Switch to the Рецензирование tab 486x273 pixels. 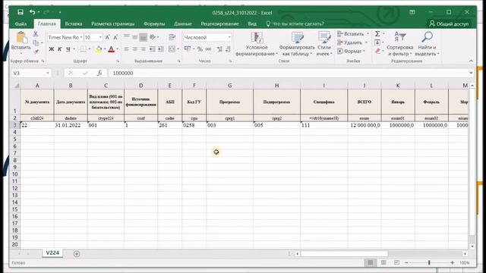pos(219,24)
